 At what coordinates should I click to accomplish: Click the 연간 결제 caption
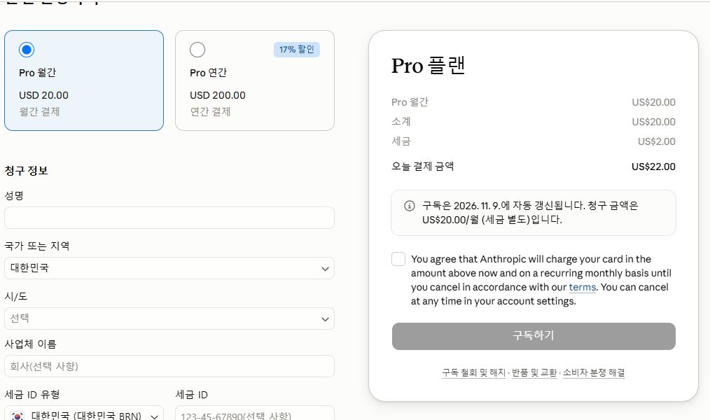point(210,112)
